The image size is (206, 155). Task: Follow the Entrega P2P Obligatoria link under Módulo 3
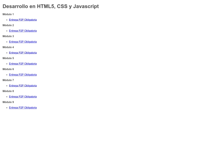[23, 42]
